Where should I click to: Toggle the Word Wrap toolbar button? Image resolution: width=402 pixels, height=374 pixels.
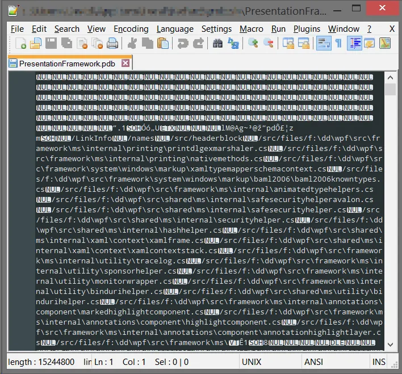click(324, 43)
